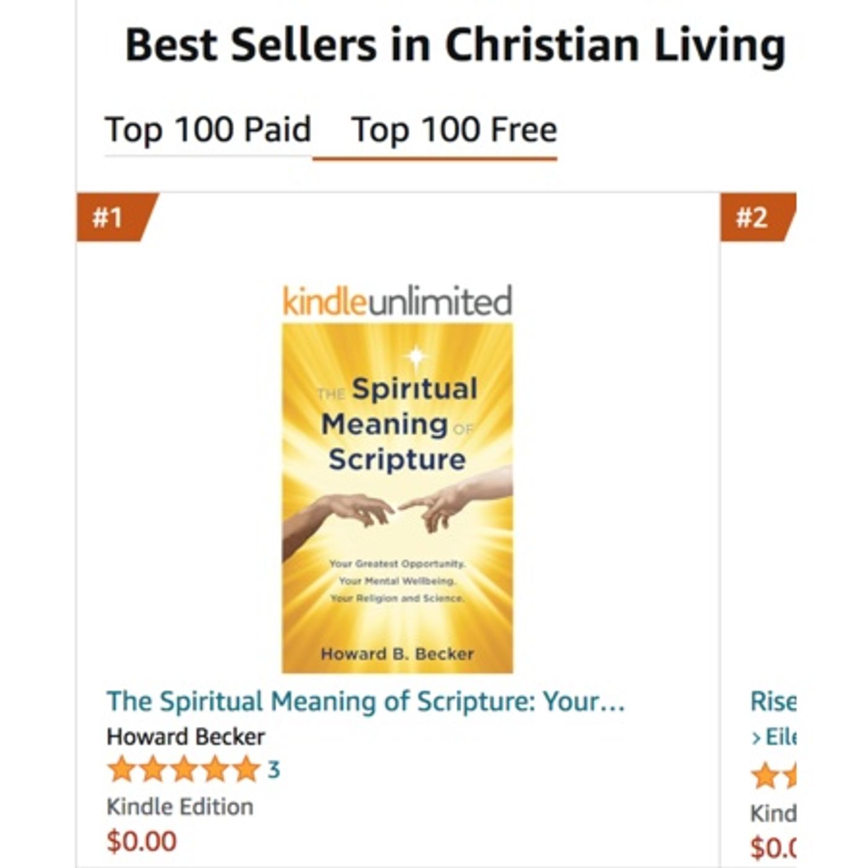Click the second book's price
Image resolution: width=868 pixels, height=868 pixels.
[x=773, y=847]
